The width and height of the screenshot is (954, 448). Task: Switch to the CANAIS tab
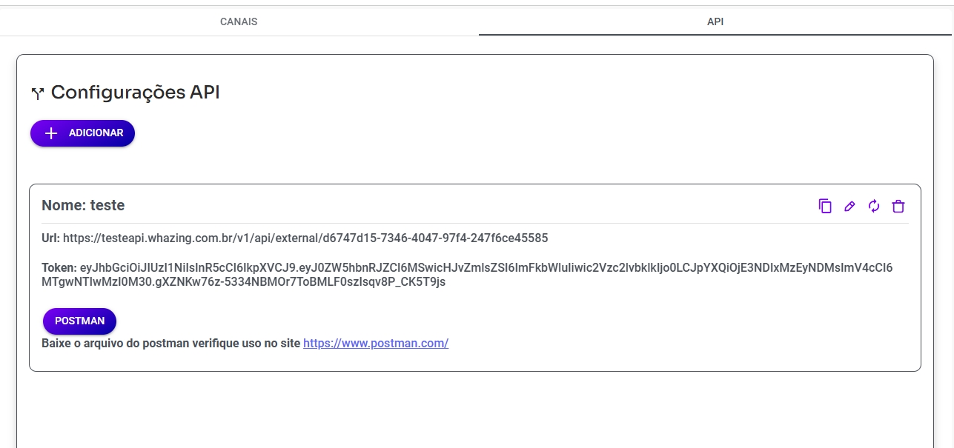pyautogui.click(x=239, y=21)
